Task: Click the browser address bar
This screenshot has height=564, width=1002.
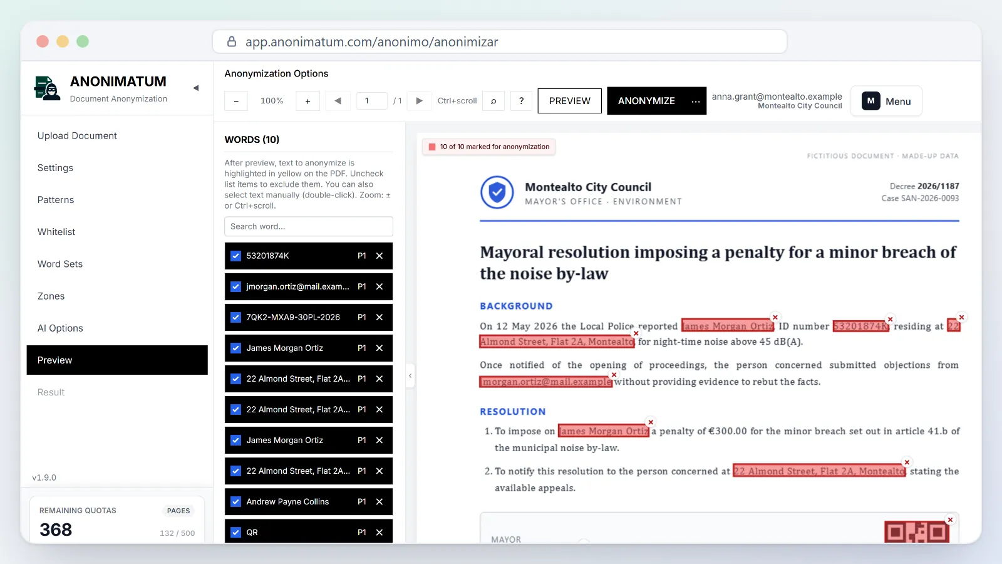Action: click(x=500, y=42)
